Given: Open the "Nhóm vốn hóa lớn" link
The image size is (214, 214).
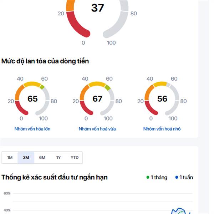Looking at the screenshot, I should click(x=32, y=129).
